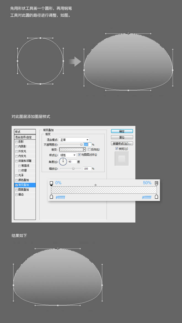The image size is (182, 323).
Task: Click the right #ffffff color stop
Action: pos(156,197)
